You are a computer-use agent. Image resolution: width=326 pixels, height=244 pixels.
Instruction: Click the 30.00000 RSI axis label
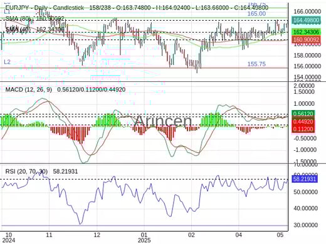pyautogui.click(x=306, y=225)
